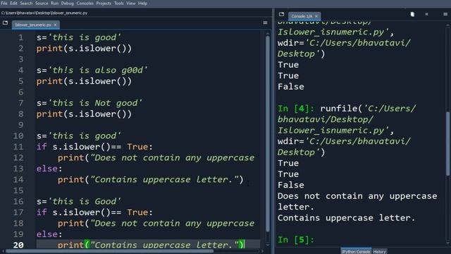451x254 pixels.
Task: Click line number 11 in the gutter
Action: tap(18, 147)
